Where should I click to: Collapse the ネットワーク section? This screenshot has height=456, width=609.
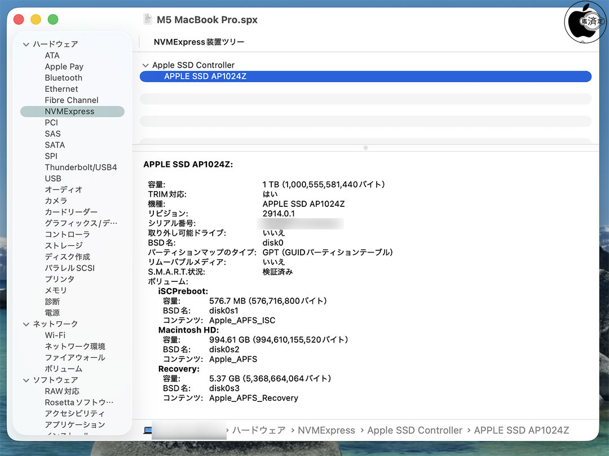pyautogui.click(x=26, y=324)
